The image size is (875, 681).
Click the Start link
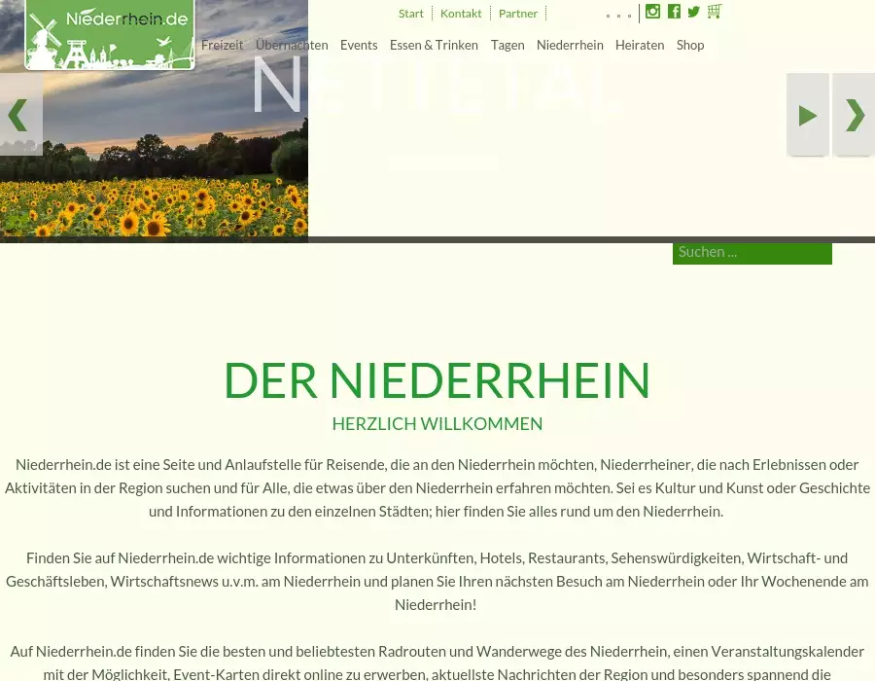[411, 14]
